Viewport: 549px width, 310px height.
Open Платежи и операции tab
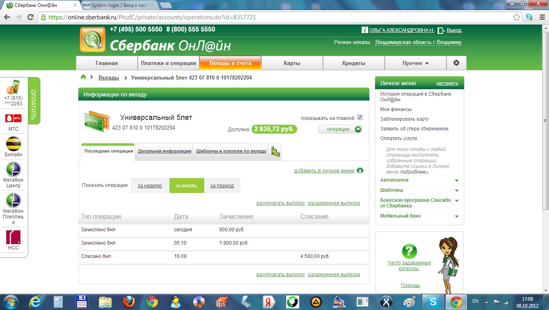168,63
